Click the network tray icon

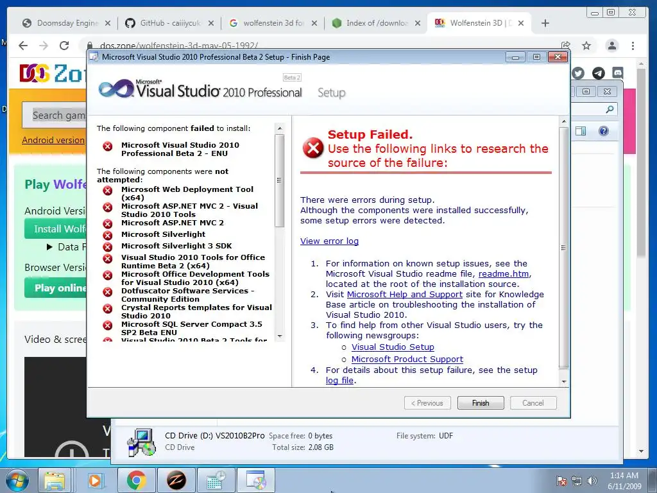point(577,481)
